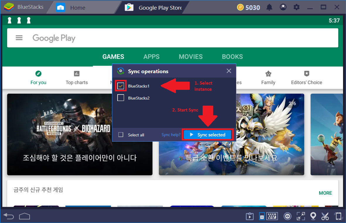Open BlueStacks settings gear
The image size is (346, 223).
[x=296, y=7]
